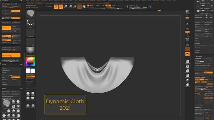Screen dimensions: 214x120
Task: Click the BPR render icon
Action: tap(187, 12)
